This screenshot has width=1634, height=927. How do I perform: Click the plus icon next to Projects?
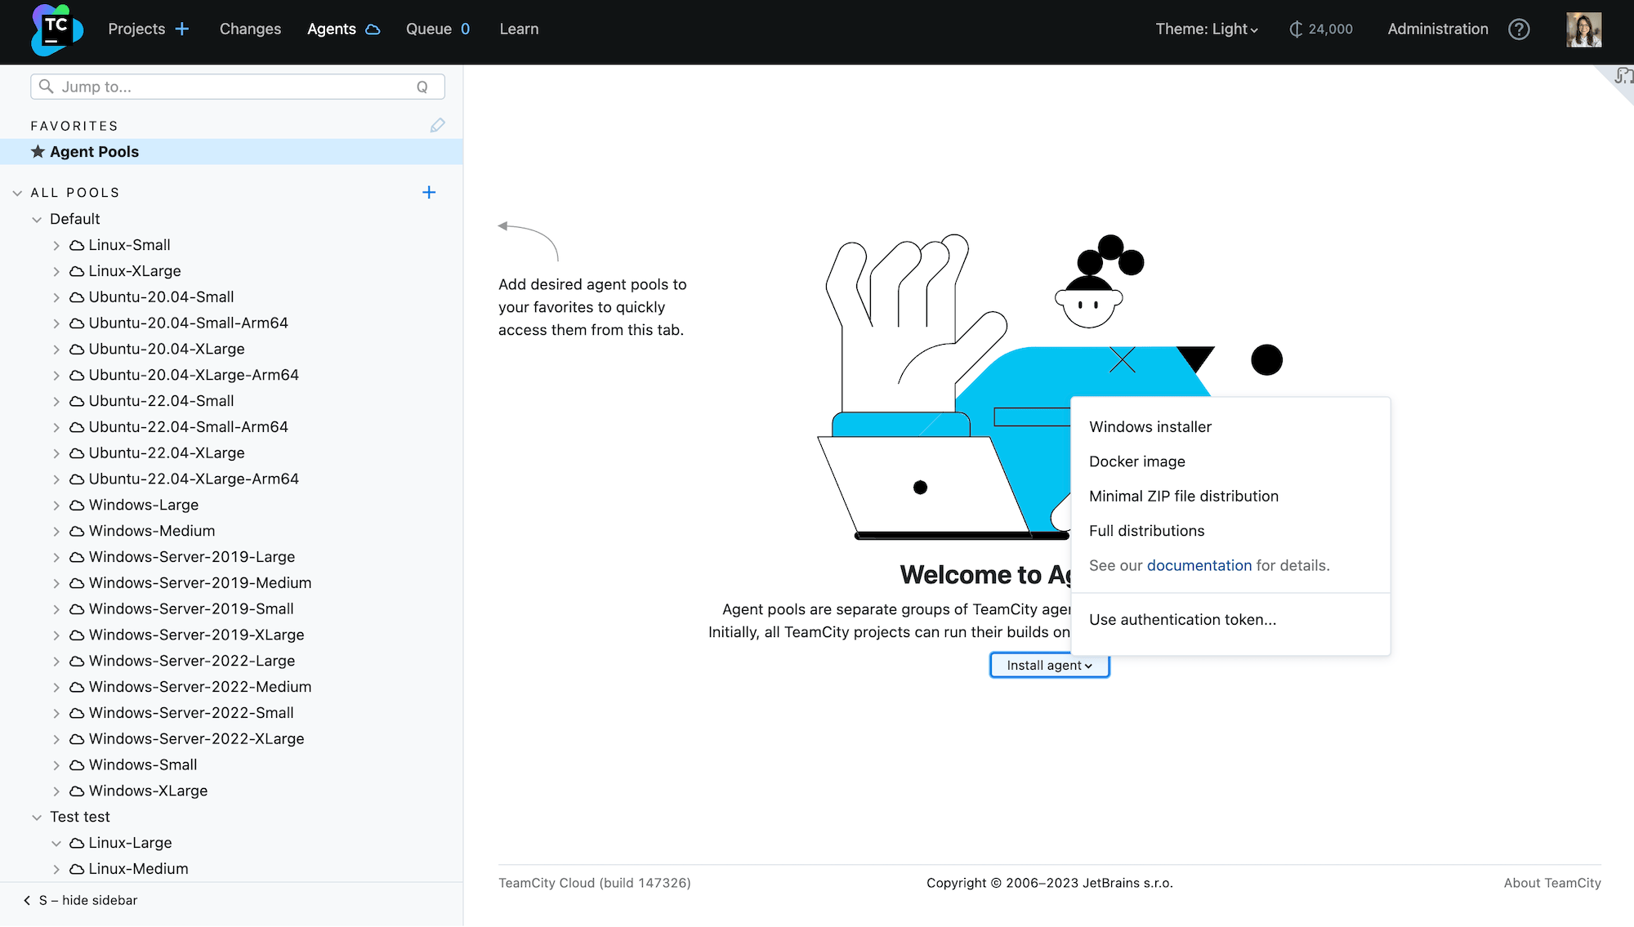(182, 29)
